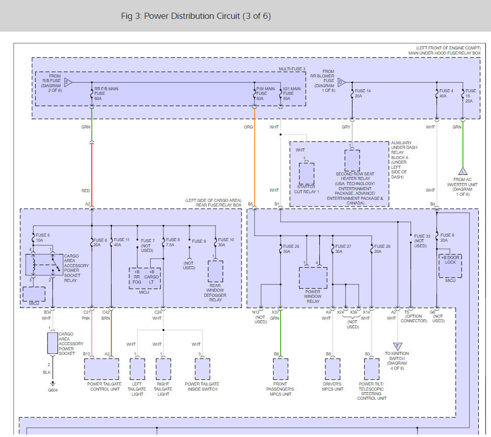Select the Starter Cut Relay 1 box
The height and width of the screenshot is (437, 491).
[x=307, y=174]
